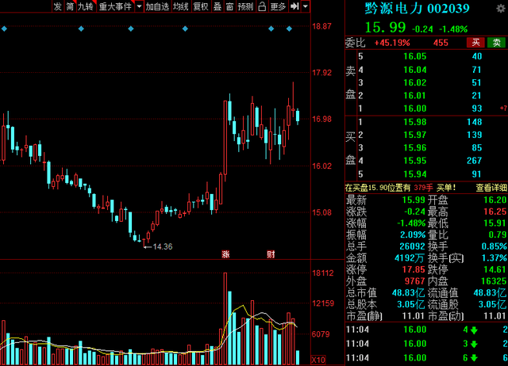The height and width of the screenshot is (366, 508).
Task: Toggle 预测 forecast button
Action: coord(245,6)
